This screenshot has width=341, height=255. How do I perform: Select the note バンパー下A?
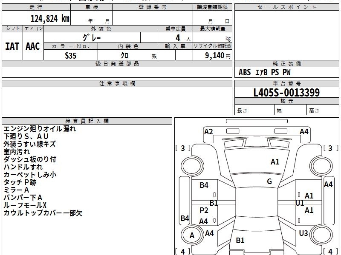tap(23, 198)
